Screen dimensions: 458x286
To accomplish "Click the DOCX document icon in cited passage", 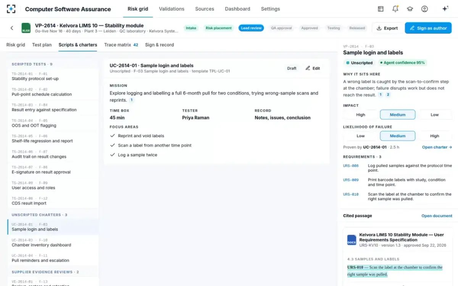I will click(x=352, y=240).
